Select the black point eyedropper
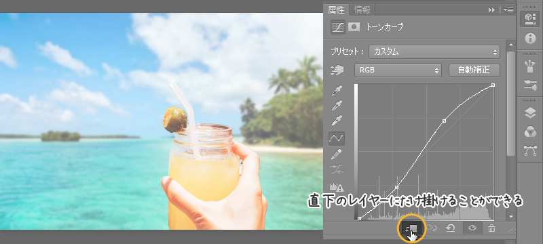Viewport: 543px width, 244px height. [337, 91]
